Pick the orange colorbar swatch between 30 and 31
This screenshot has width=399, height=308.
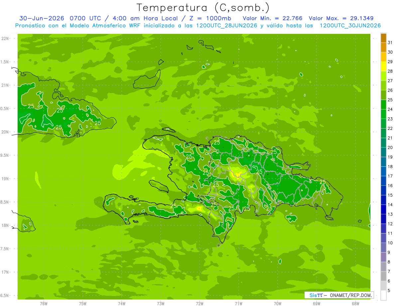pyautogui.click(x=383, y=48)
